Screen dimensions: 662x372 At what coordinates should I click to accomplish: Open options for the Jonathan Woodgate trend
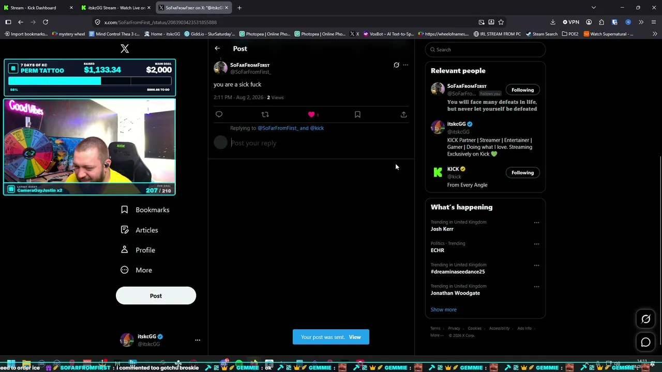(x=536, y=286)
